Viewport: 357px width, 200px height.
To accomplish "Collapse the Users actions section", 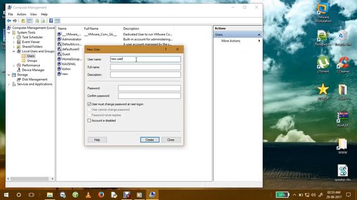I will tap(259, 34).
